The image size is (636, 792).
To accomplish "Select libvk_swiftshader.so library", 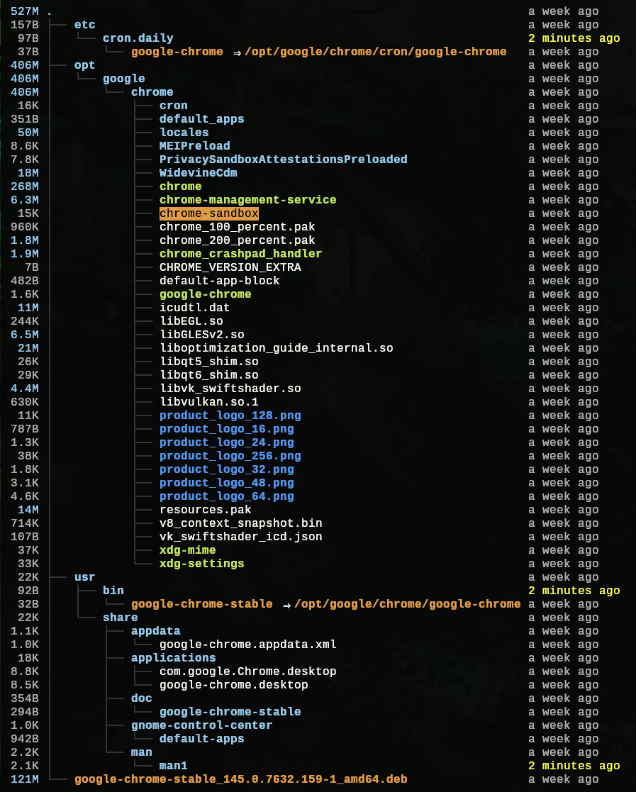I will [x=230, y=389].
